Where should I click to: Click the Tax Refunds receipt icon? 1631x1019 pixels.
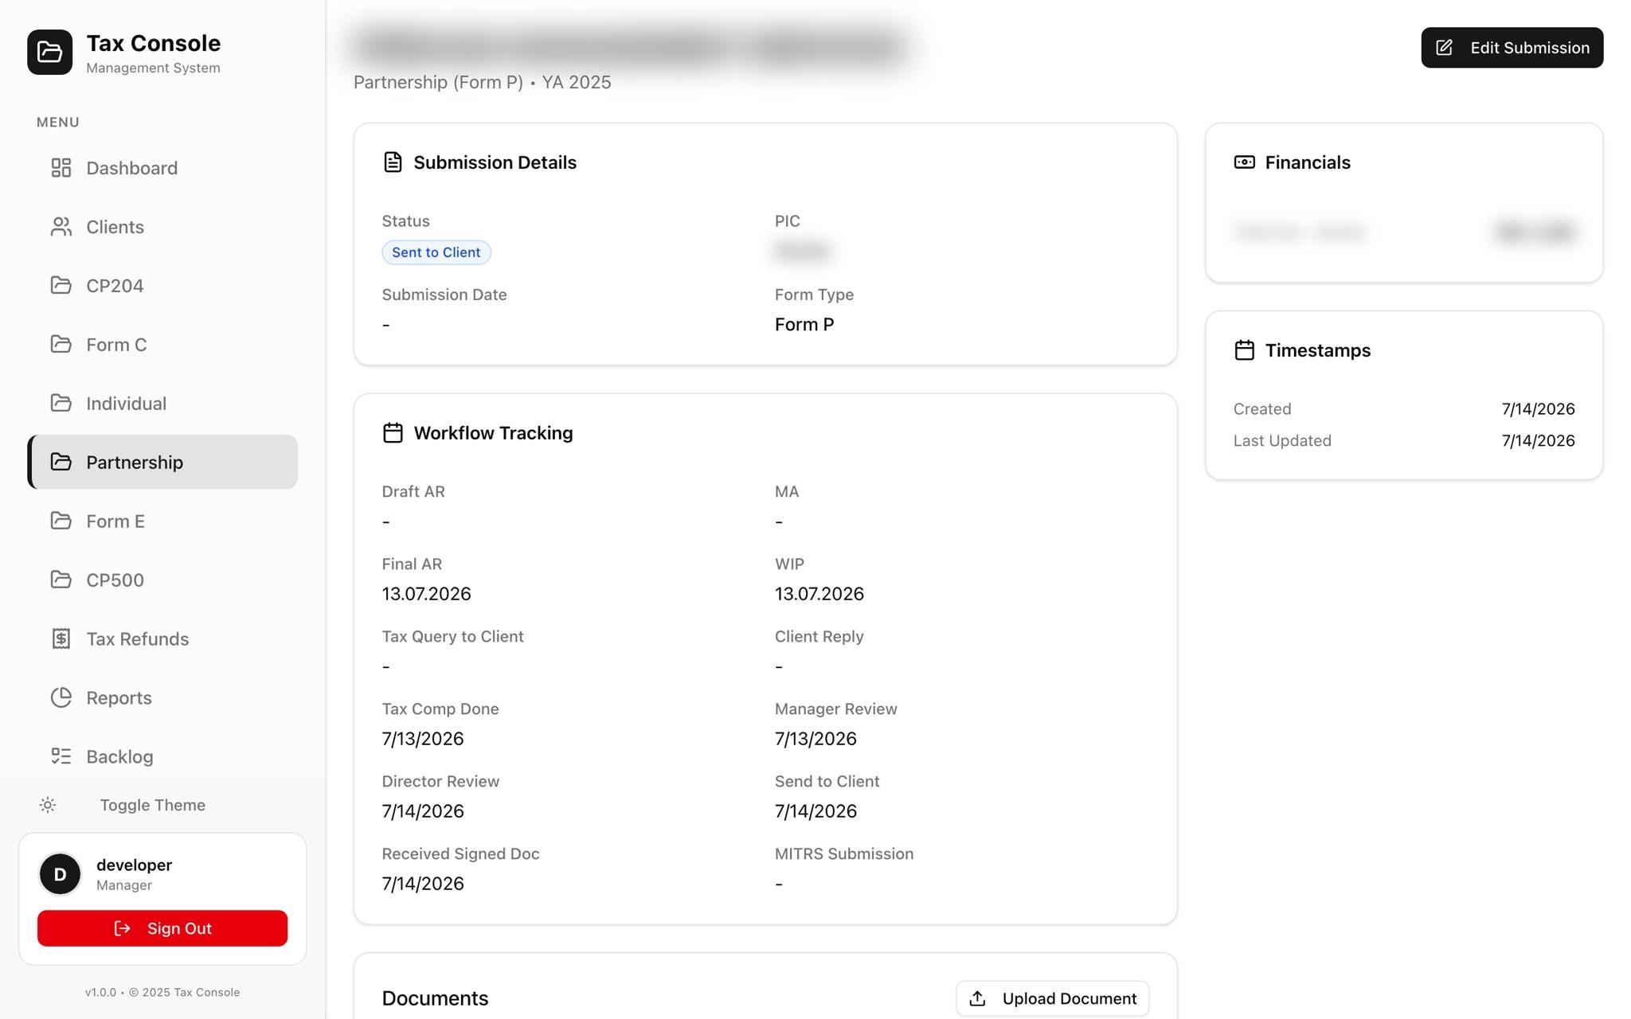[61, 638]
